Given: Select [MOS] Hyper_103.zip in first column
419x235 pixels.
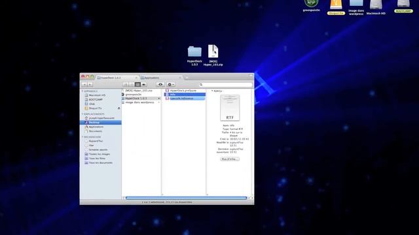Looking at the screenshot, I should coord(141,91).
